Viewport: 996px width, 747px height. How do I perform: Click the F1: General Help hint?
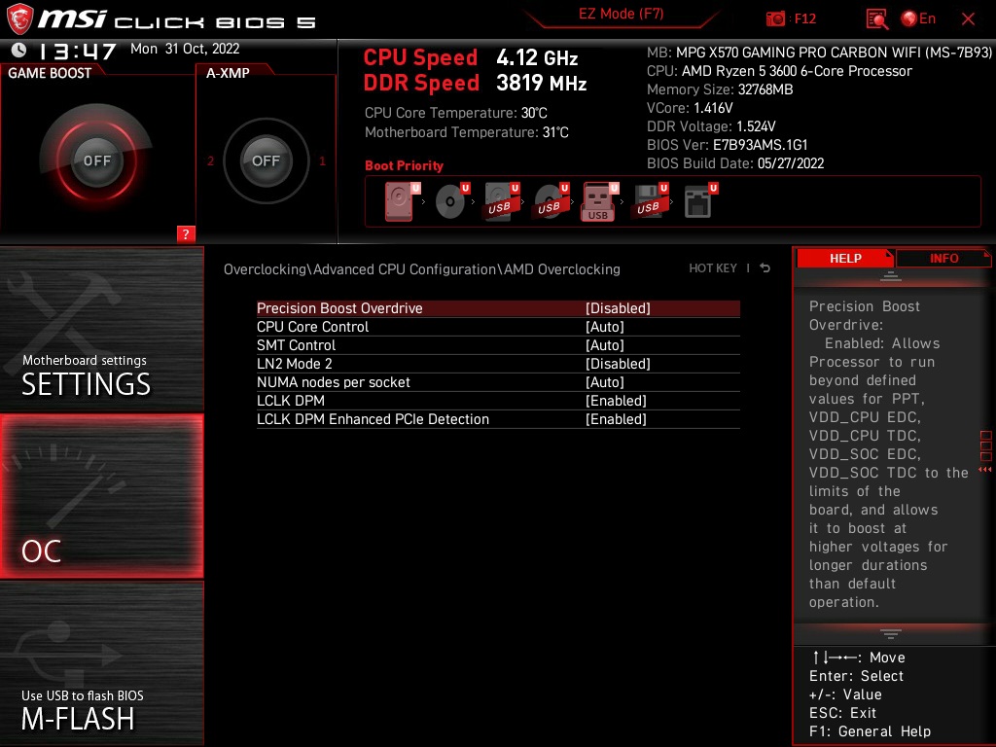point(870,731)
